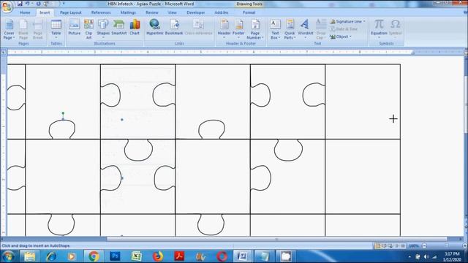Screen dimensions: 468x263
Task: Select the Word taskbar button
Action: point(242,256)
